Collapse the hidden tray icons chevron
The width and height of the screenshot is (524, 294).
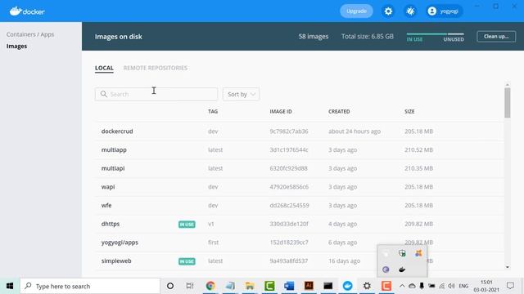(402, 286)
